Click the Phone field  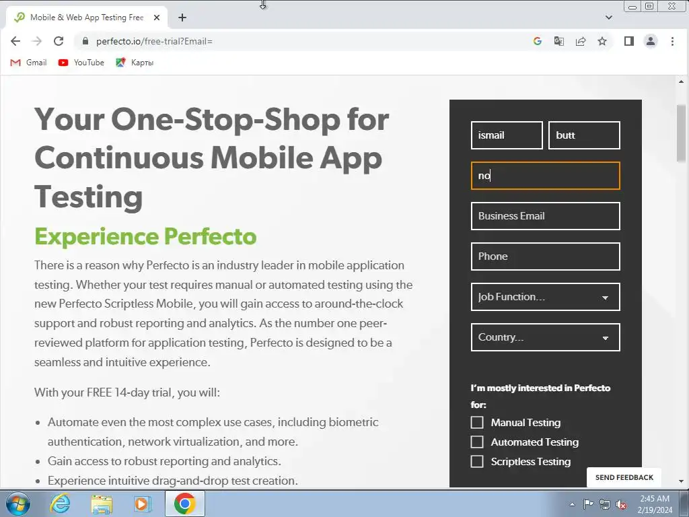click(545, 256)
